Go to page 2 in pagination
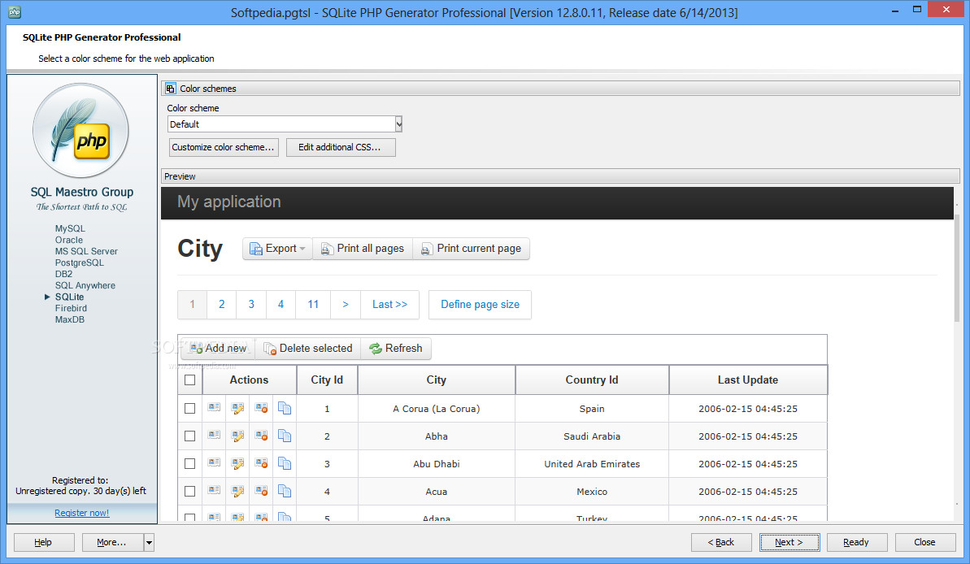This screenshot has height=564, width=970. (x=221, y=304)
